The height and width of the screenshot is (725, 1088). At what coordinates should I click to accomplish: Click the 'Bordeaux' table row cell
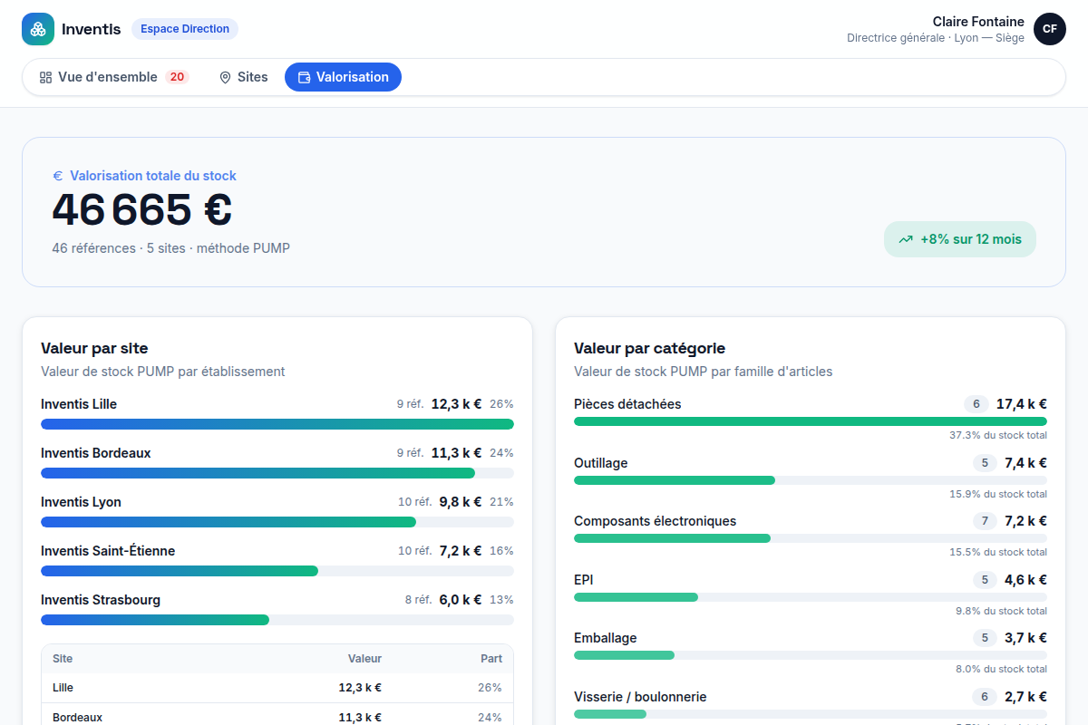point(77,717)
